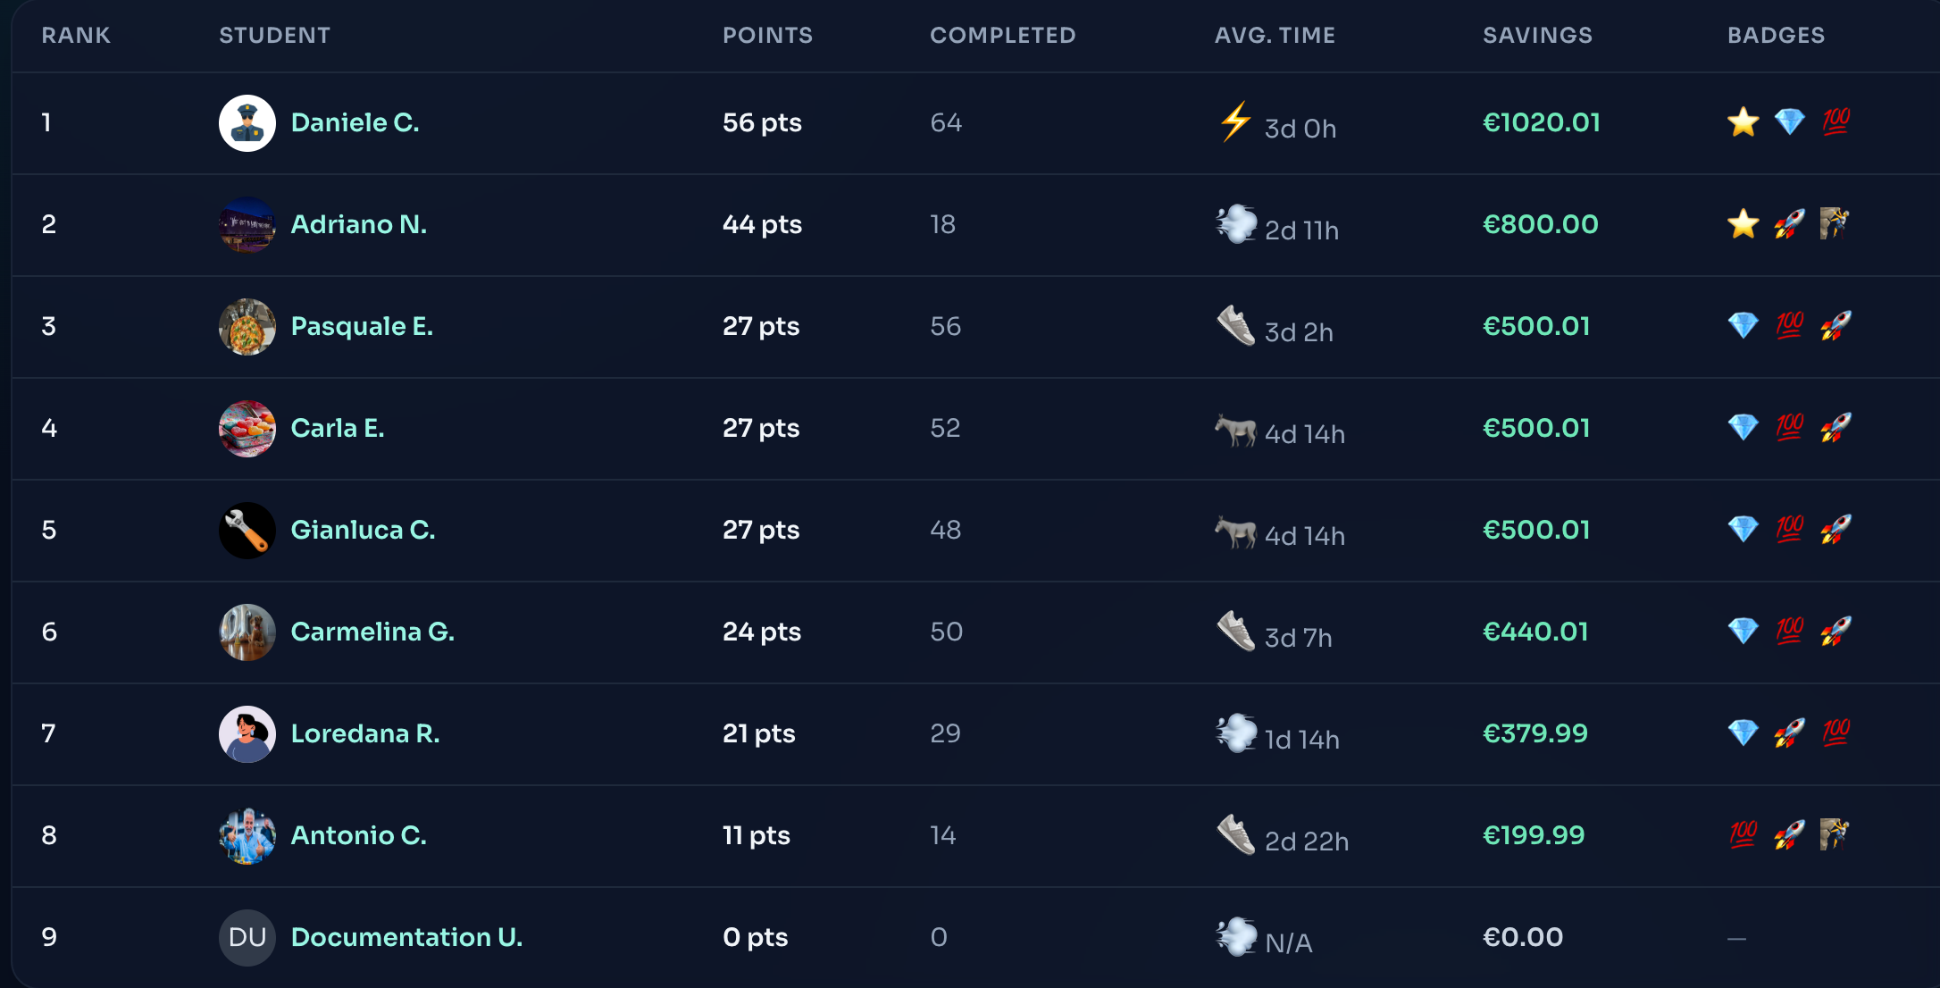Click the sneaker icon on Carmelina's row
The width and height of the screenshot is (1940, 988).
1235,632
